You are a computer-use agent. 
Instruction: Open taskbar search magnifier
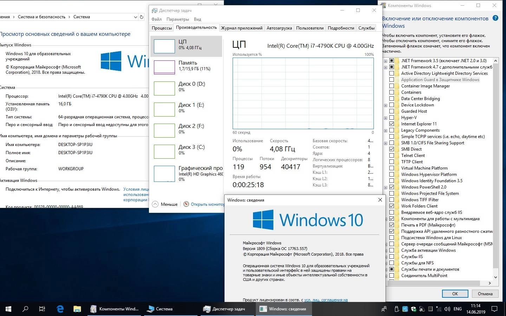(25, 309)
